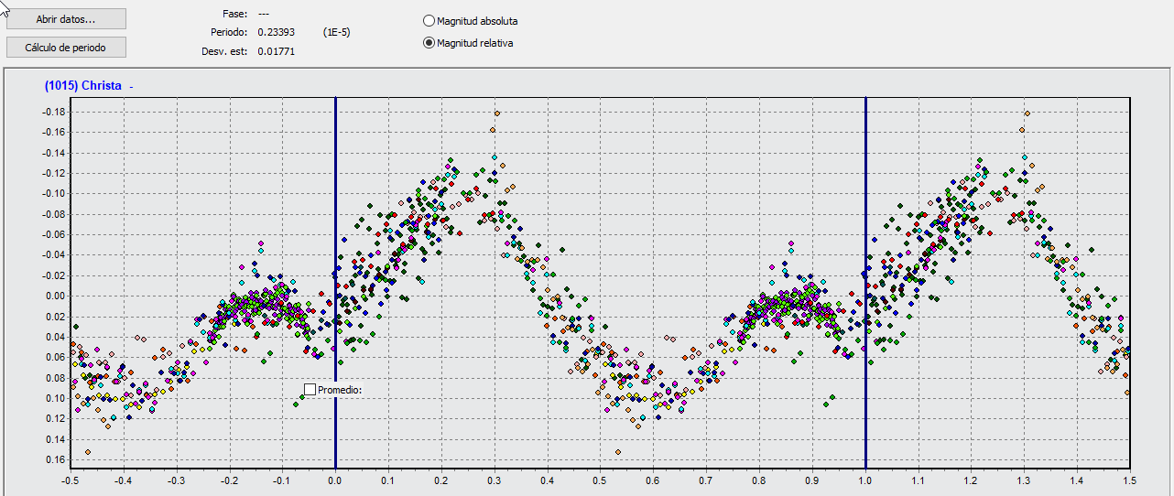Enable the Promedio checkbox

(310, 390)
